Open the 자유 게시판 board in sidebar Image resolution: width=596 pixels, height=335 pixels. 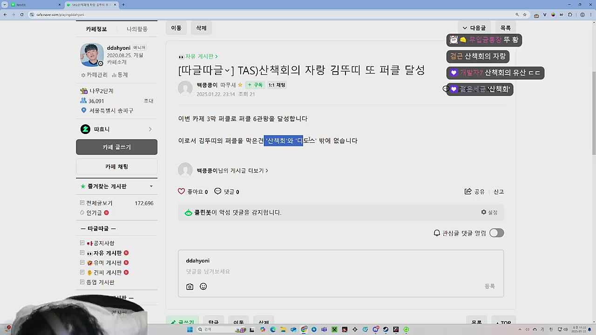[x=108, y=253]
